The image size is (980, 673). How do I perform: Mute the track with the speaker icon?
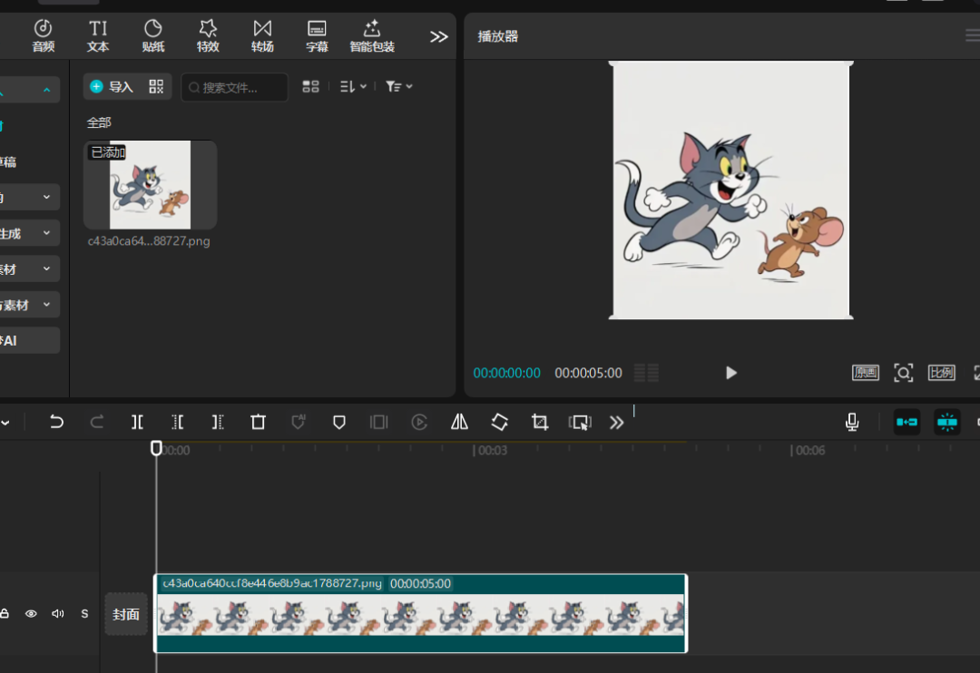point(58,614)
